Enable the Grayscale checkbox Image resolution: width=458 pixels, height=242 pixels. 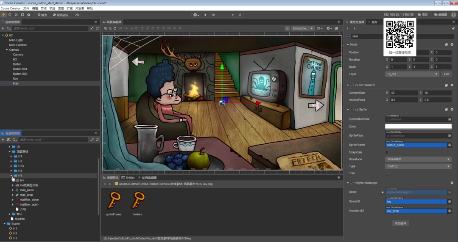tap(387, 152)
